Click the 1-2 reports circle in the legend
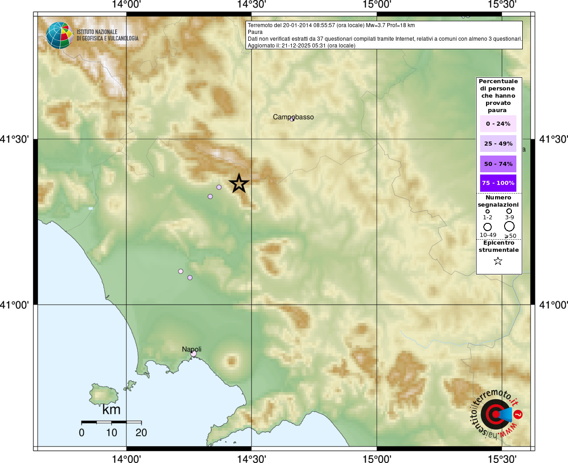Viewport: 568px width, 463px height. (x=487, y=211)
